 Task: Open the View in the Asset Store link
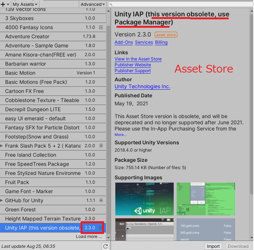pyautogui.click(x=138, y=59)
